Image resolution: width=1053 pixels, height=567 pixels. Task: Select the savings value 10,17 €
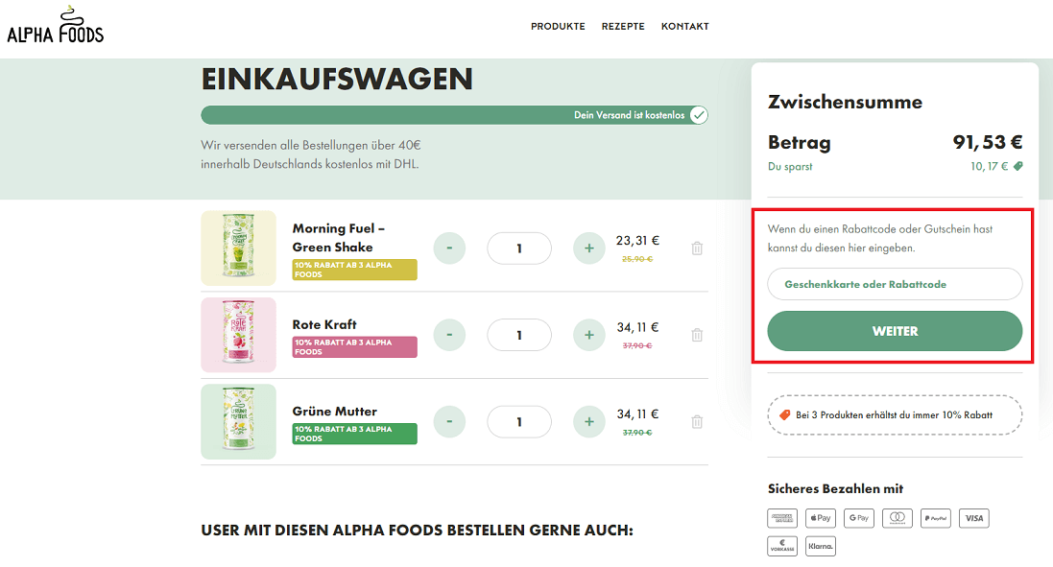point(990,166)
